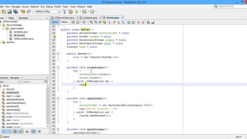Click the Next Bookmark editor icon
The image size is (247, 139).
118,22
